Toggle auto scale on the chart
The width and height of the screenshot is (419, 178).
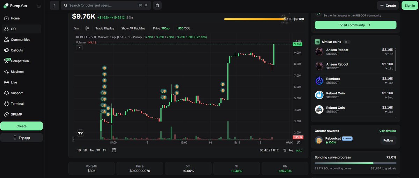point(299,150)
